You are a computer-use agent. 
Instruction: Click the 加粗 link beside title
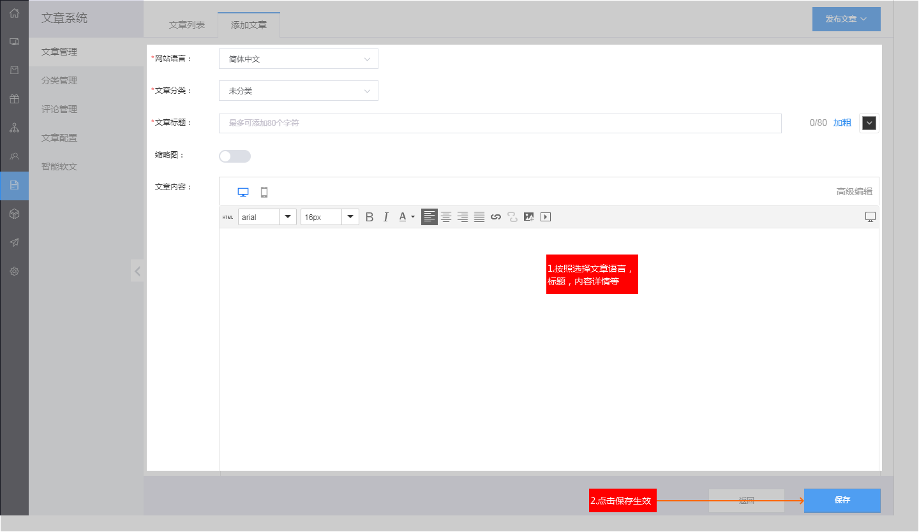(842, 122)
